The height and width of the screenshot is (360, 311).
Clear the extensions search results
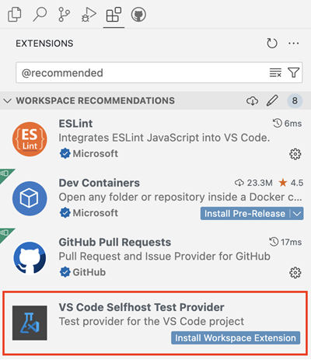[x=275, y=73]
